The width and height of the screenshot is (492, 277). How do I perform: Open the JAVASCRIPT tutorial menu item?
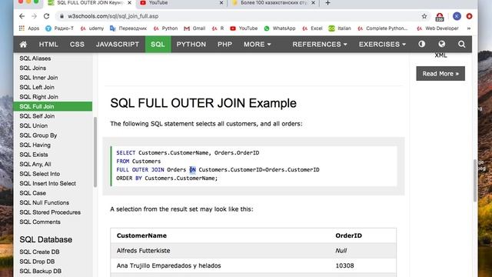click(118, 45)
